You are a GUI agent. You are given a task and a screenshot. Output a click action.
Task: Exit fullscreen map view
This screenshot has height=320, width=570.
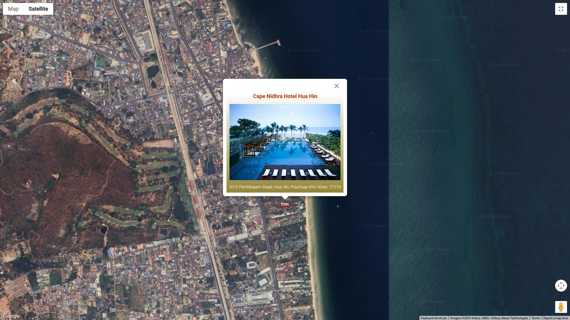(x=561, y=9)
